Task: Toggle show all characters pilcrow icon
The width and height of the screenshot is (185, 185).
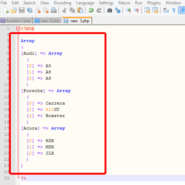Action: pyautogui.click(x=174, y=10)
